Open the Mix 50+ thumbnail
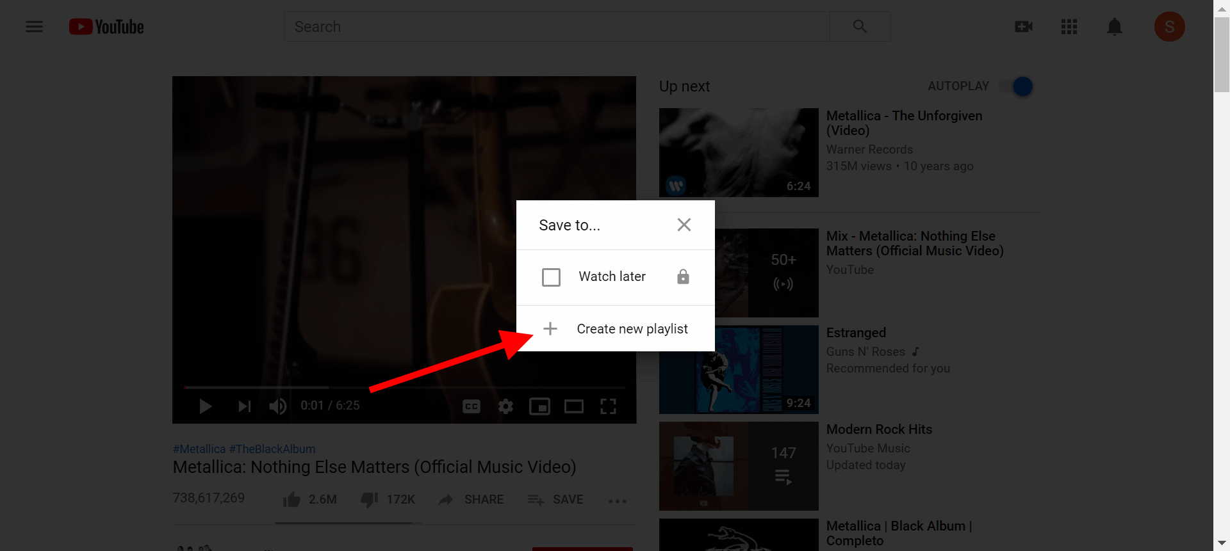 coord(766,273)
